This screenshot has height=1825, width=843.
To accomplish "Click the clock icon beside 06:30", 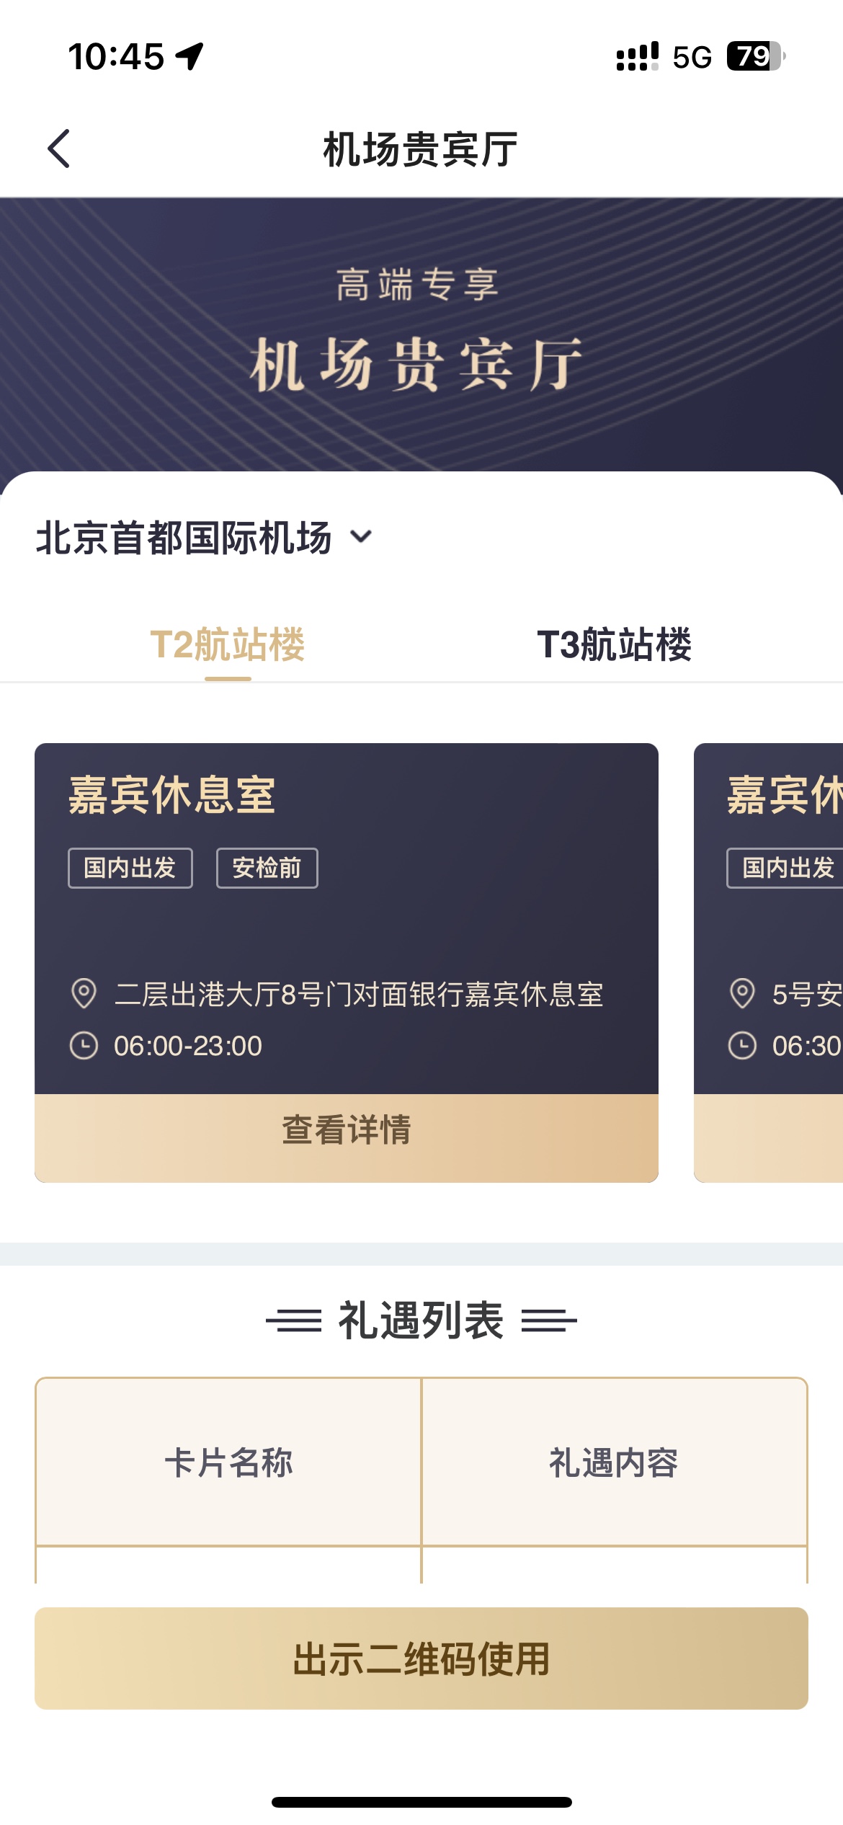I will click(x=742, y=1045).
